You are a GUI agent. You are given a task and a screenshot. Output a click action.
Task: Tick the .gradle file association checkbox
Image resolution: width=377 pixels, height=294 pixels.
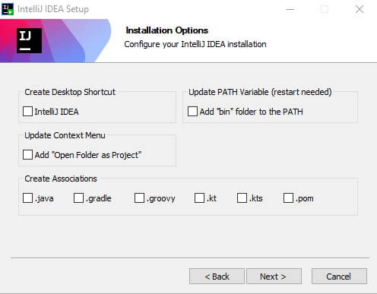[78, 198]
